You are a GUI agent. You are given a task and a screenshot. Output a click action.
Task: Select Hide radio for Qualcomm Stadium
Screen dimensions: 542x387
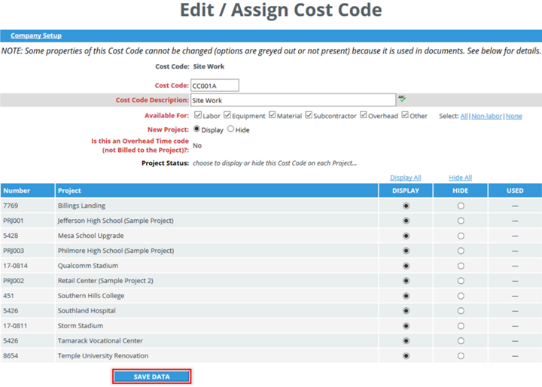461,266
